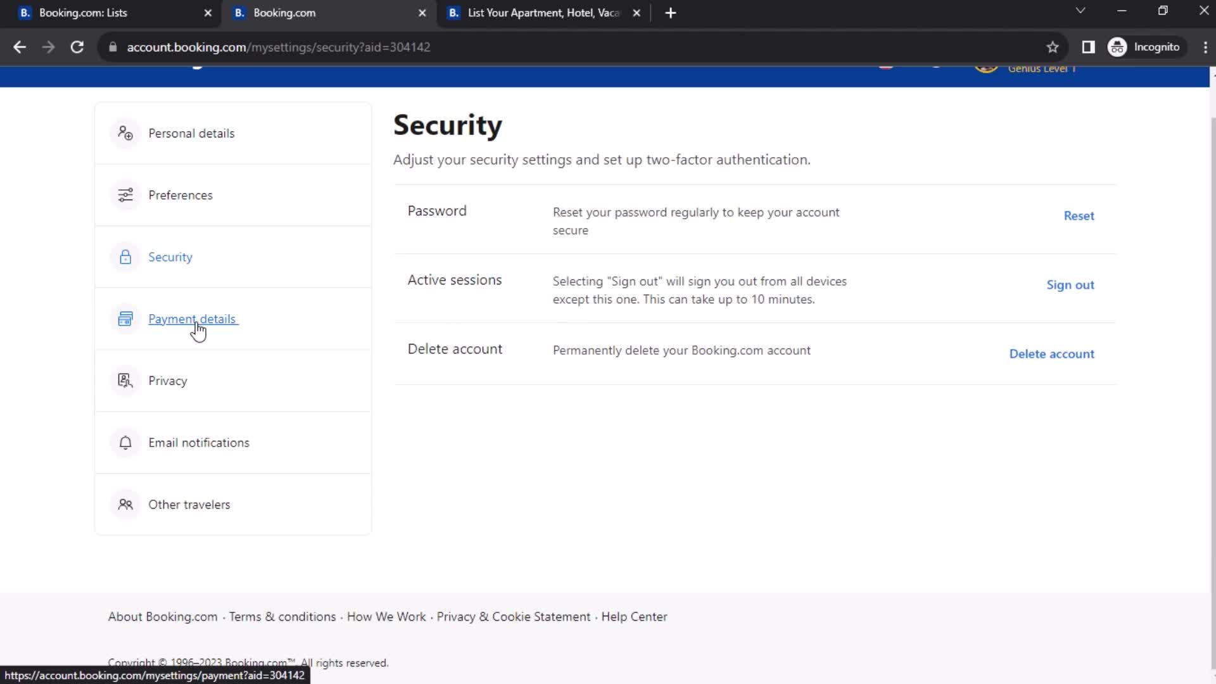Click the Payment details icon
This screenshot has width=1216, height=684.
tap(125, 319)
